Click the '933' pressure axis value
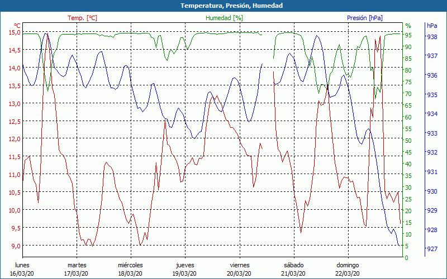 click(x=432, y=133)
